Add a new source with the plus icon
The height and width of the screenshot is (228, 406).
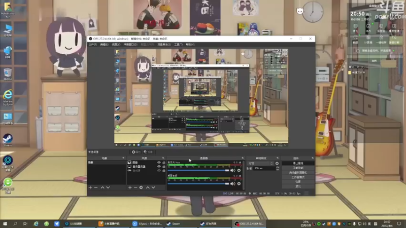point(130,187)
